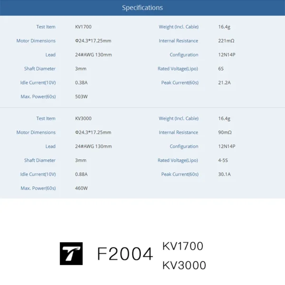Screen dimensions: 285x285
Task: Select the 503W Max. Power value
Action: 81,96
